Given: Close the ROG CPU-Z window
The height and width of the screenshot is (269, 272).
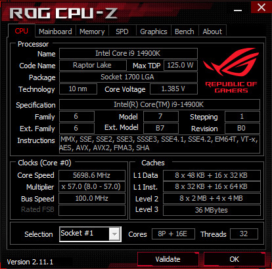Looking at the screenshot, I should 261,7.
